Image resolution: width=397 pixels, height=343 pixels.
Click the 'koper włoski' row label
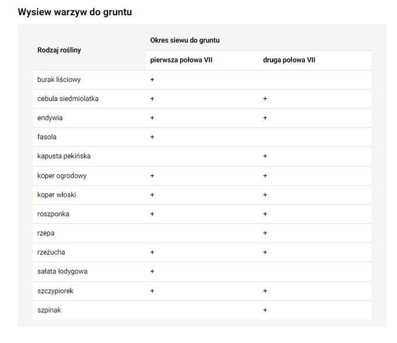(57, 195)
